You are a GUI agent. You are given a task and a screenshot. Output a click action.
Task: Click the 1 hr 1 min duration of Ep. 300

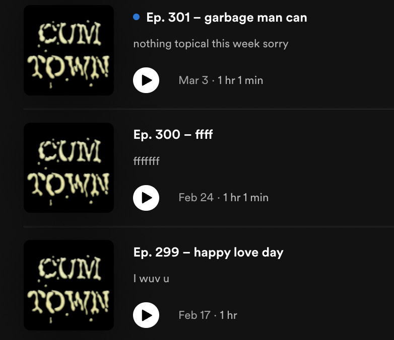point(246,198)
